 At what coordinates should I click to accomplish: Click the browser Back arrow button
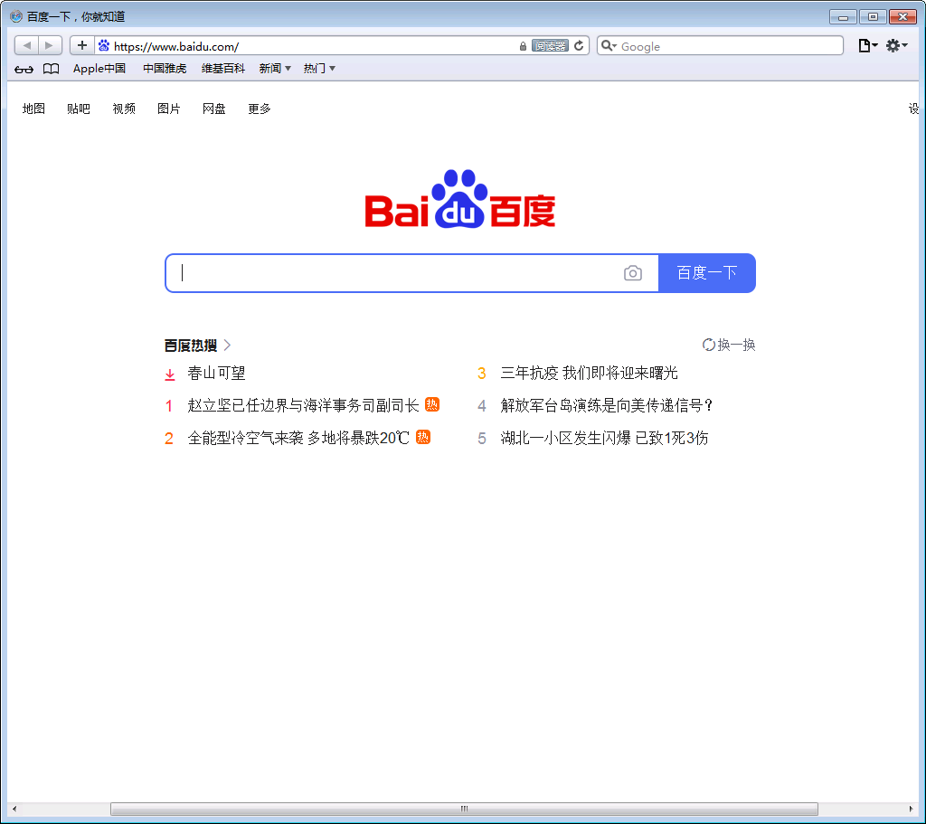pos(26,45)
